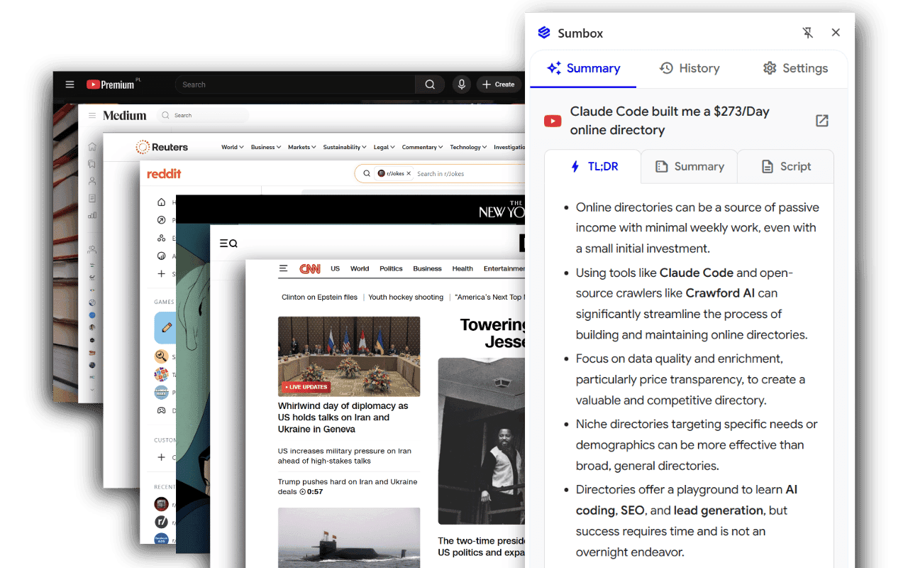The height and width of the screenshot is (568, 908).
Task: Expand Reuters World dropdown
Action: [232, 147]
